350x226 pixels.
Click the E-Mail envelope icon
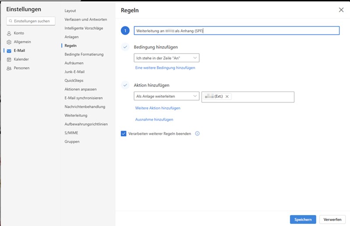pos(9,51)
